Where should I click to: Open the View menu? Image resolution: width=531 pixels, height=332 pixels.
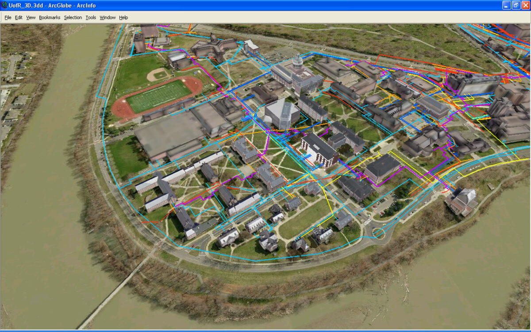click(x=31, y=18)
